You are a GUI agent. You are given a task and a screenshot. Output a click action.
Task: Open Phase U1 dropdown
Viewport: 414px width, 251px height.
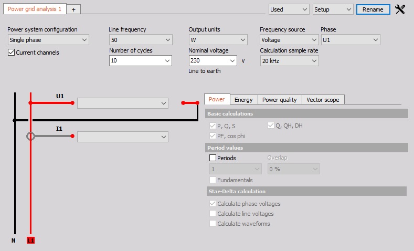click(351, 40)
